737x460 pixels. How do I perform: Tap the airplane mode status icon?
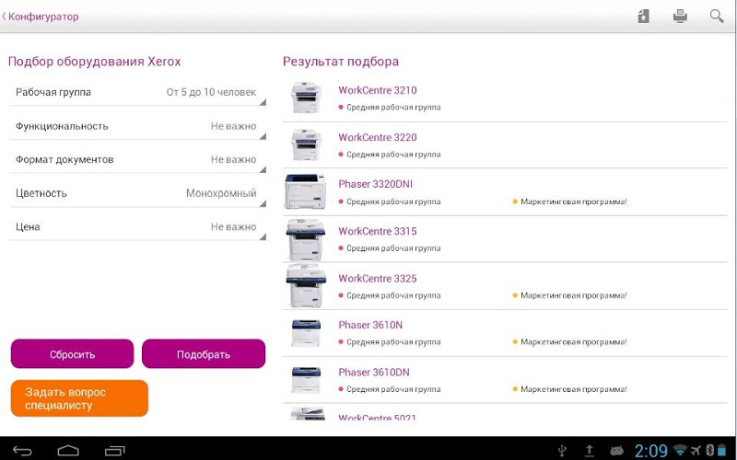click(x=696, y=451)
